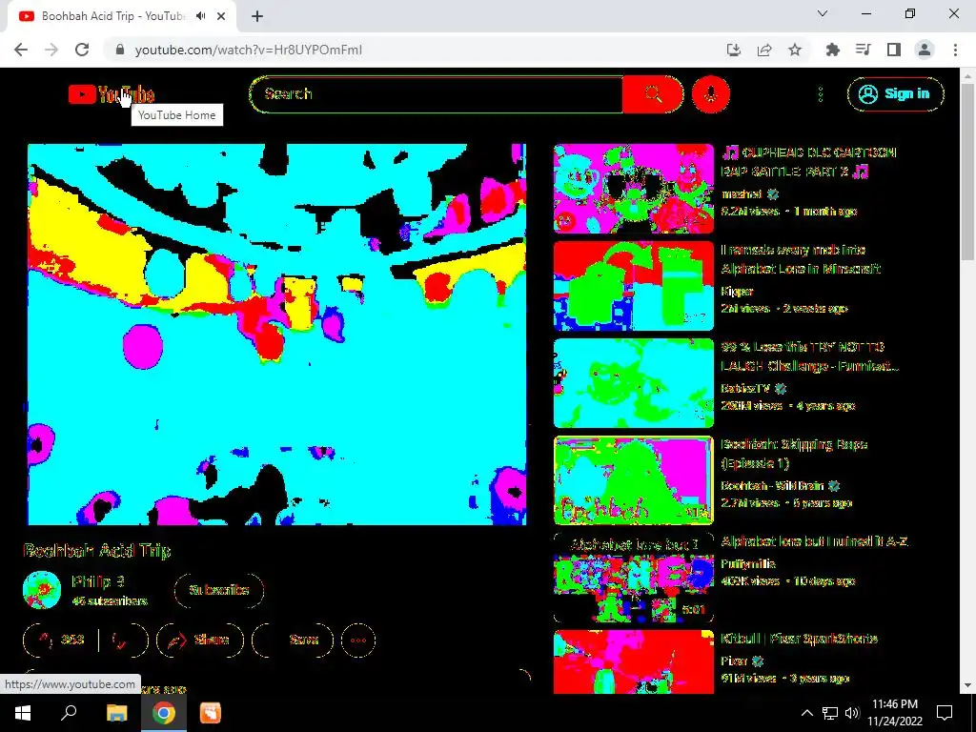Open Chrome extensions puzzle icon
Image resolution: width=976 pixels, height=732 pixels.
pos(832,50)
